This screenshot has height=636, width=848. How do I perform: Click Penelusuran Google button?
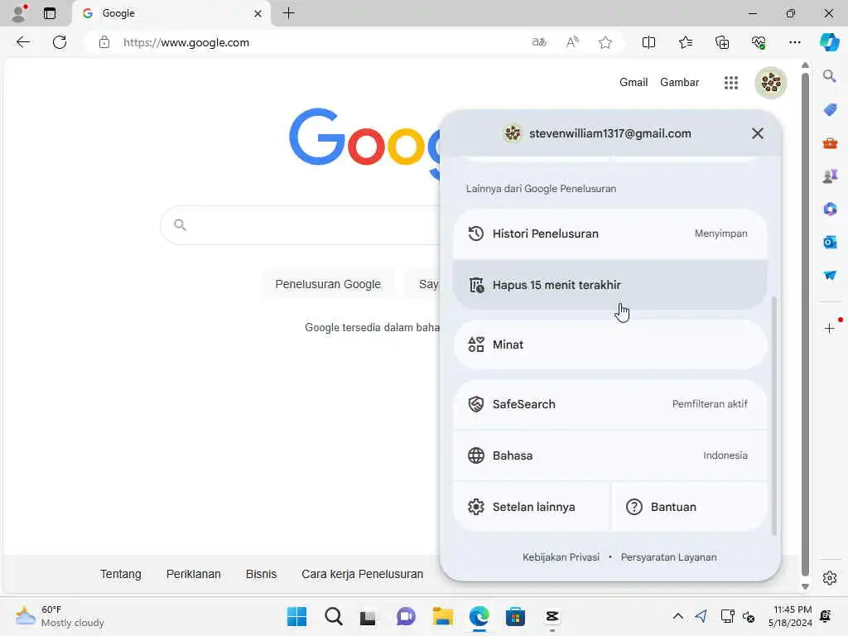pyautogui.click(x=328, y=284)
